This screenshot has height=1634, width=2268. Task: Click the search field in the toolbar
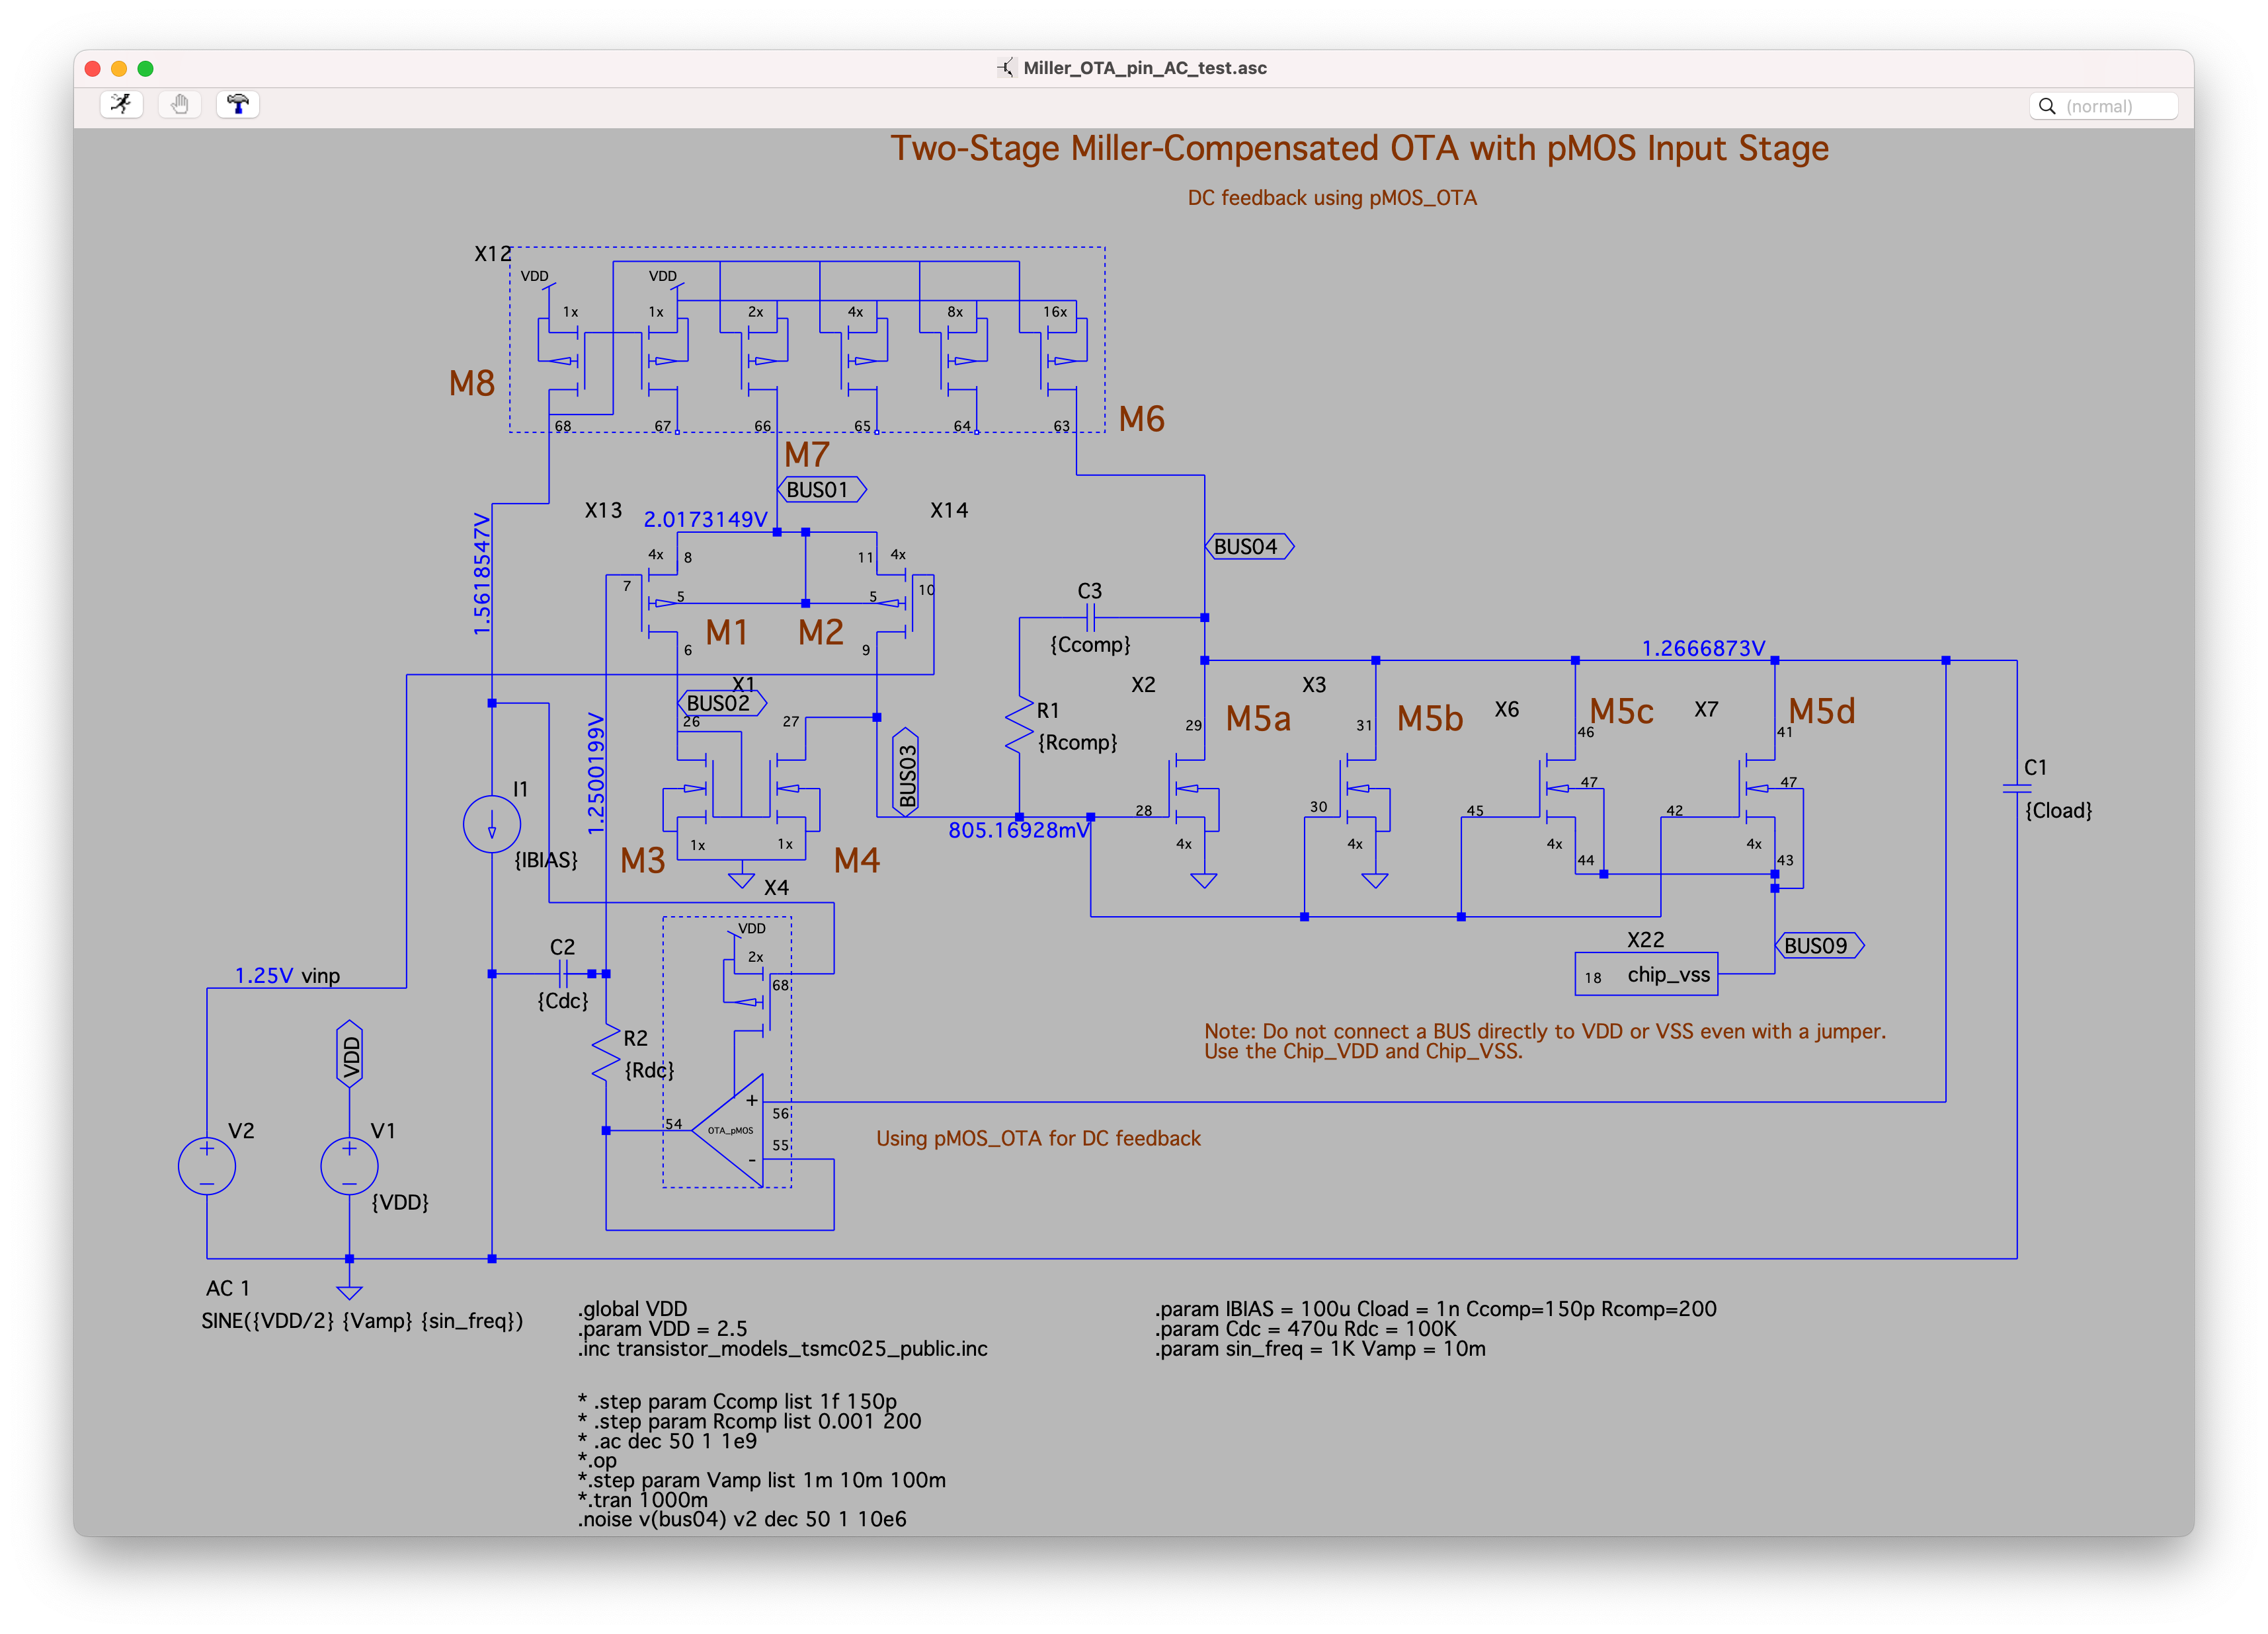tap(2103, 106)
